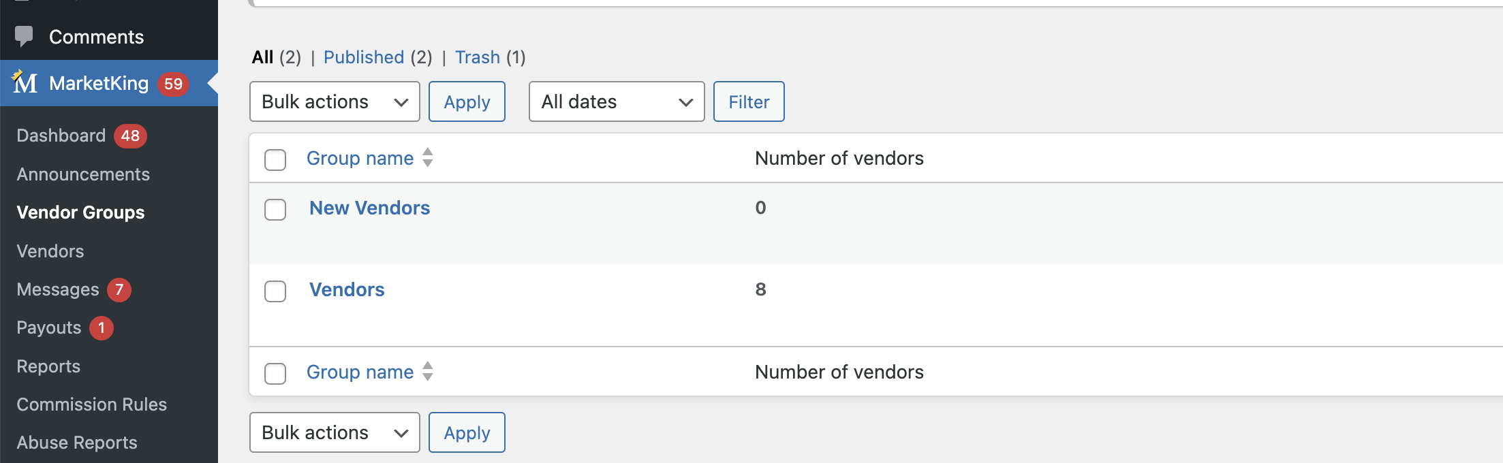
Task: Open the bottom Bulk actions dropdown
Action: [x=335, y=432]
